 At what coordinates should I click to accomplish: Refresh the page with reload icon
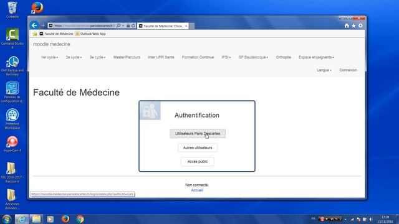[133, 26]
